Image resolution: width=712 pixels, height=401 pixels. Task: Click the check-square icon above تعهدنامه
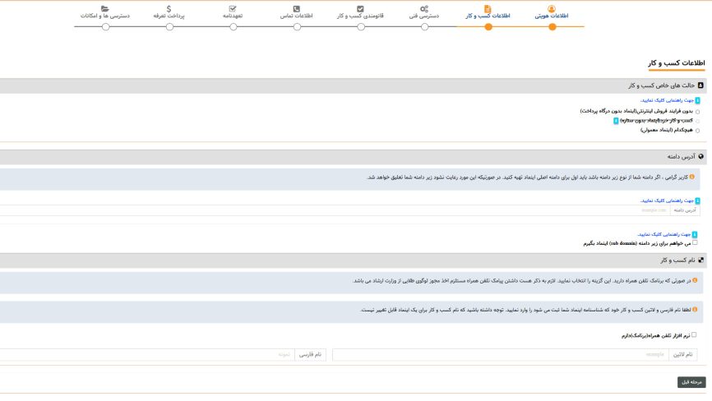233,8
